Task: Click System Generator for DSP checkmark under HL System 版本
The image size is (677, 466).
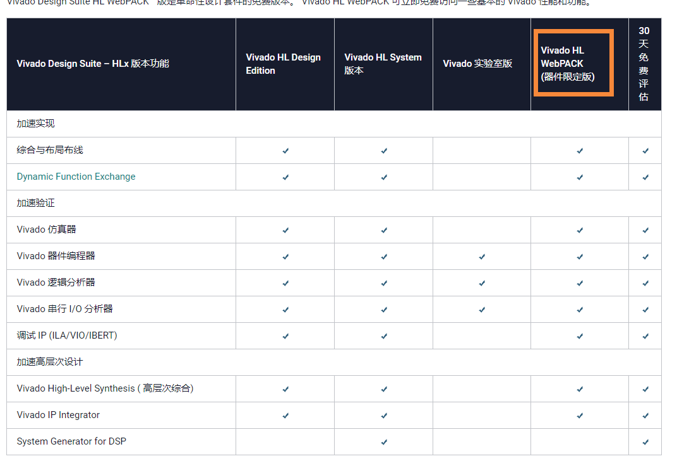Action: point(384,442)
